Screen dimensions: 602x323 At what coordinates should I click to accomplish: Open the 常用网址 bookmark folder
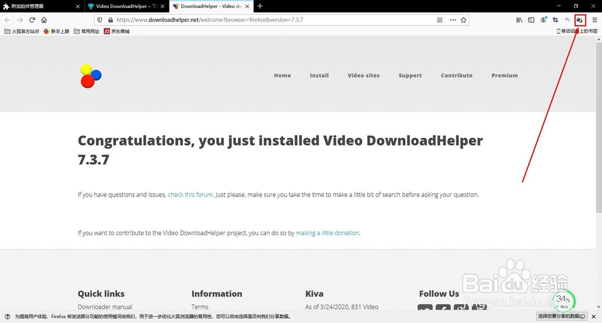pos(86,31)
